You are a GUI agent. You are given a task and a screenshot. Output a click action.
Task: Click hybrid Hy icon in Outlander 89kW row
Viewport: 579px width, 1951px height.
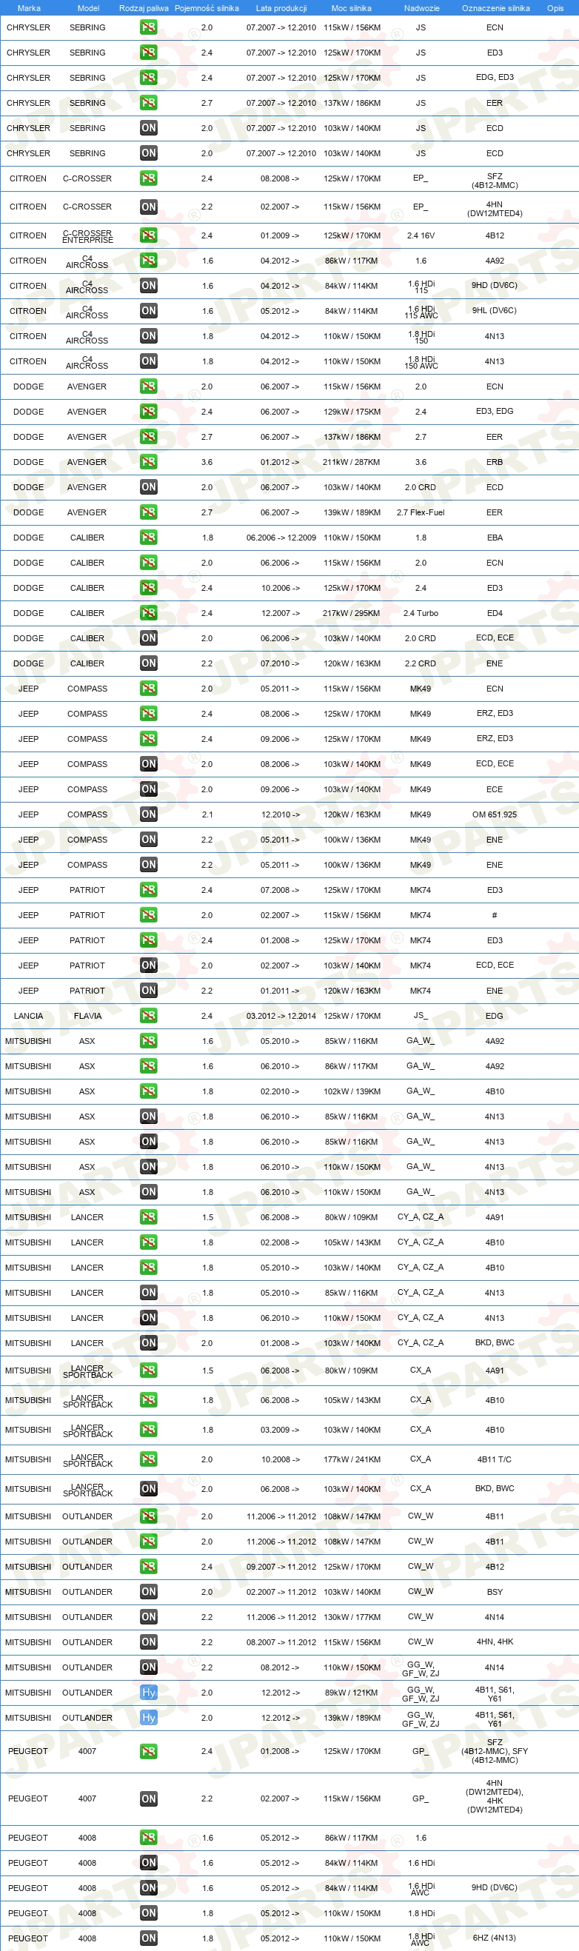(x=149, y=1693)
